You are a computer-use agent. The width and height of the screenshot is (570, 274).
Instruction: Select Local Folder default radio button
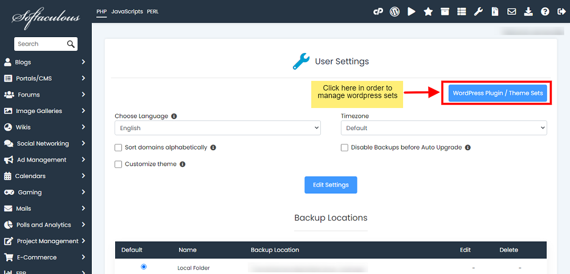tap(144, 267)
